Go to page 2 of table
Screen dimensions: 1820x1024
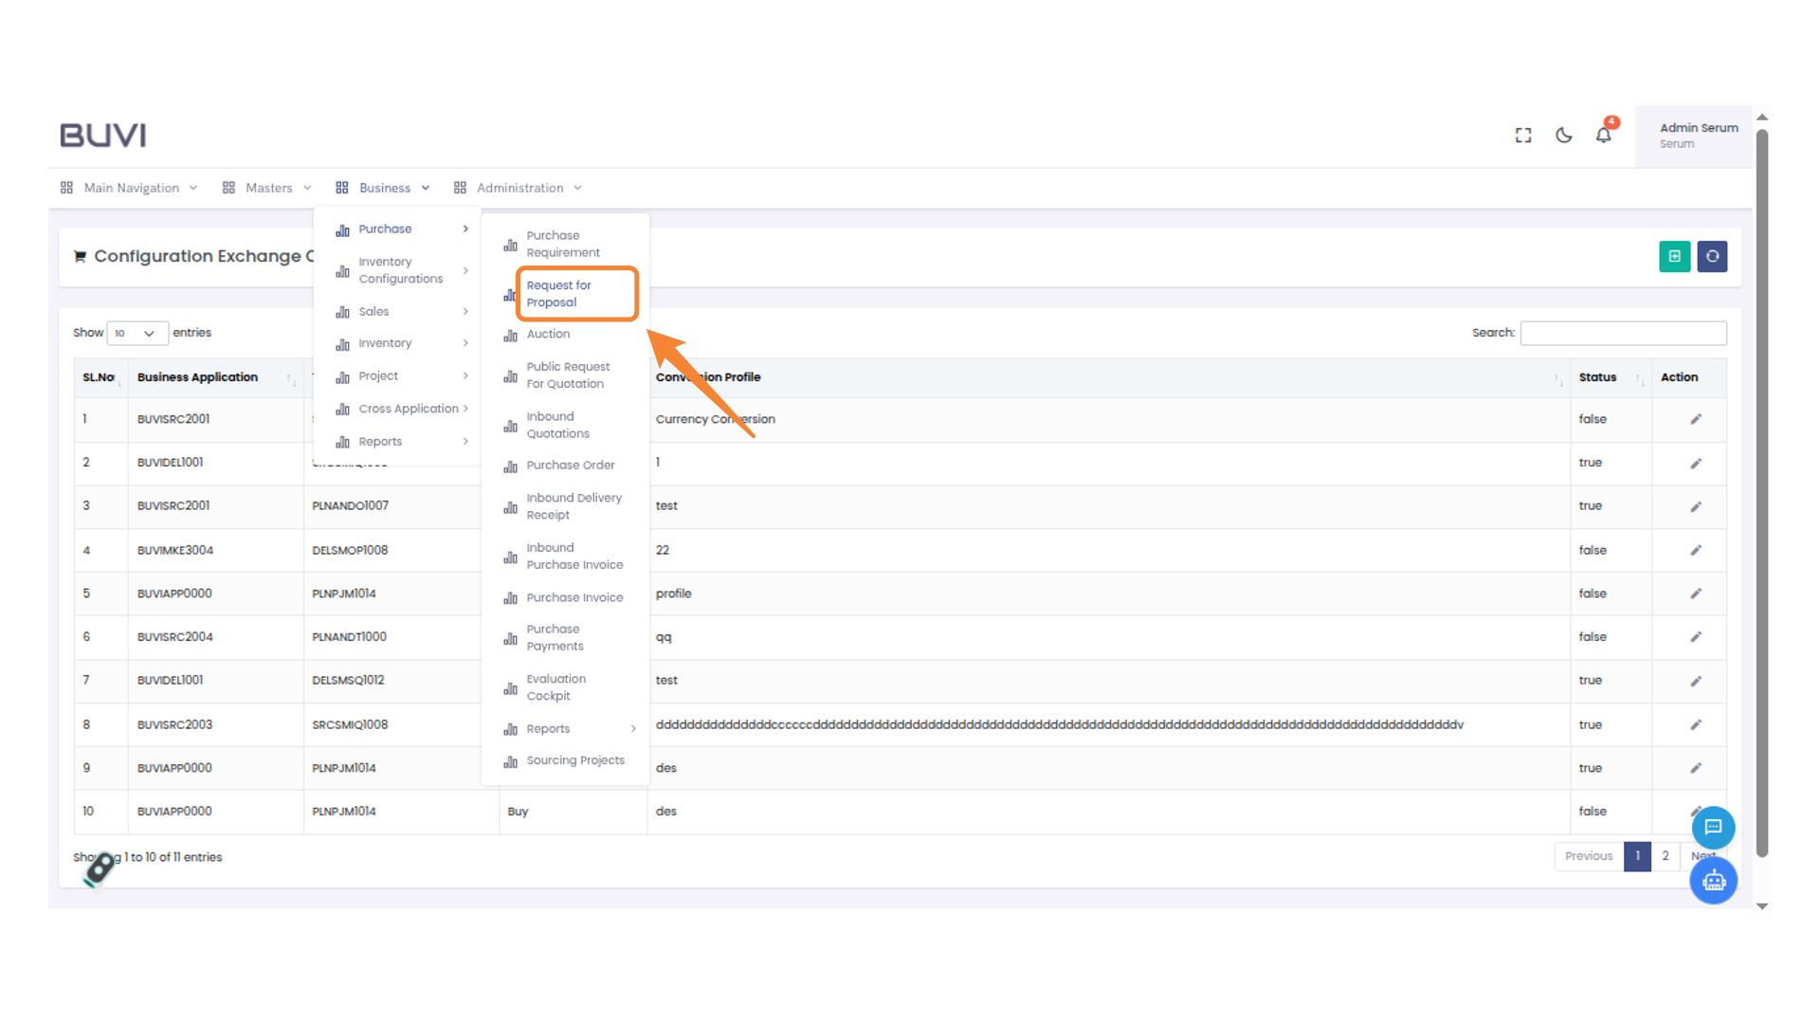coord(1665,856)
